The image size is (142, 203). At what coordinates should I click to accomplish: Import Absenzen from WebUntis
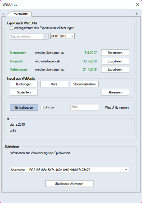115,92
